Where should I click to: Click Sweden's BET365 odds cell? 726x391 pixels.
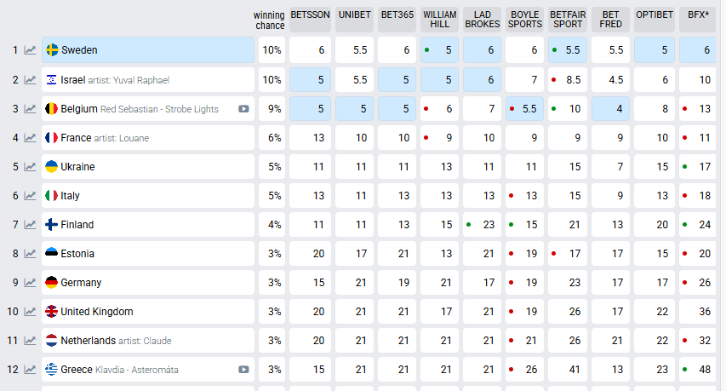point(397,50)
